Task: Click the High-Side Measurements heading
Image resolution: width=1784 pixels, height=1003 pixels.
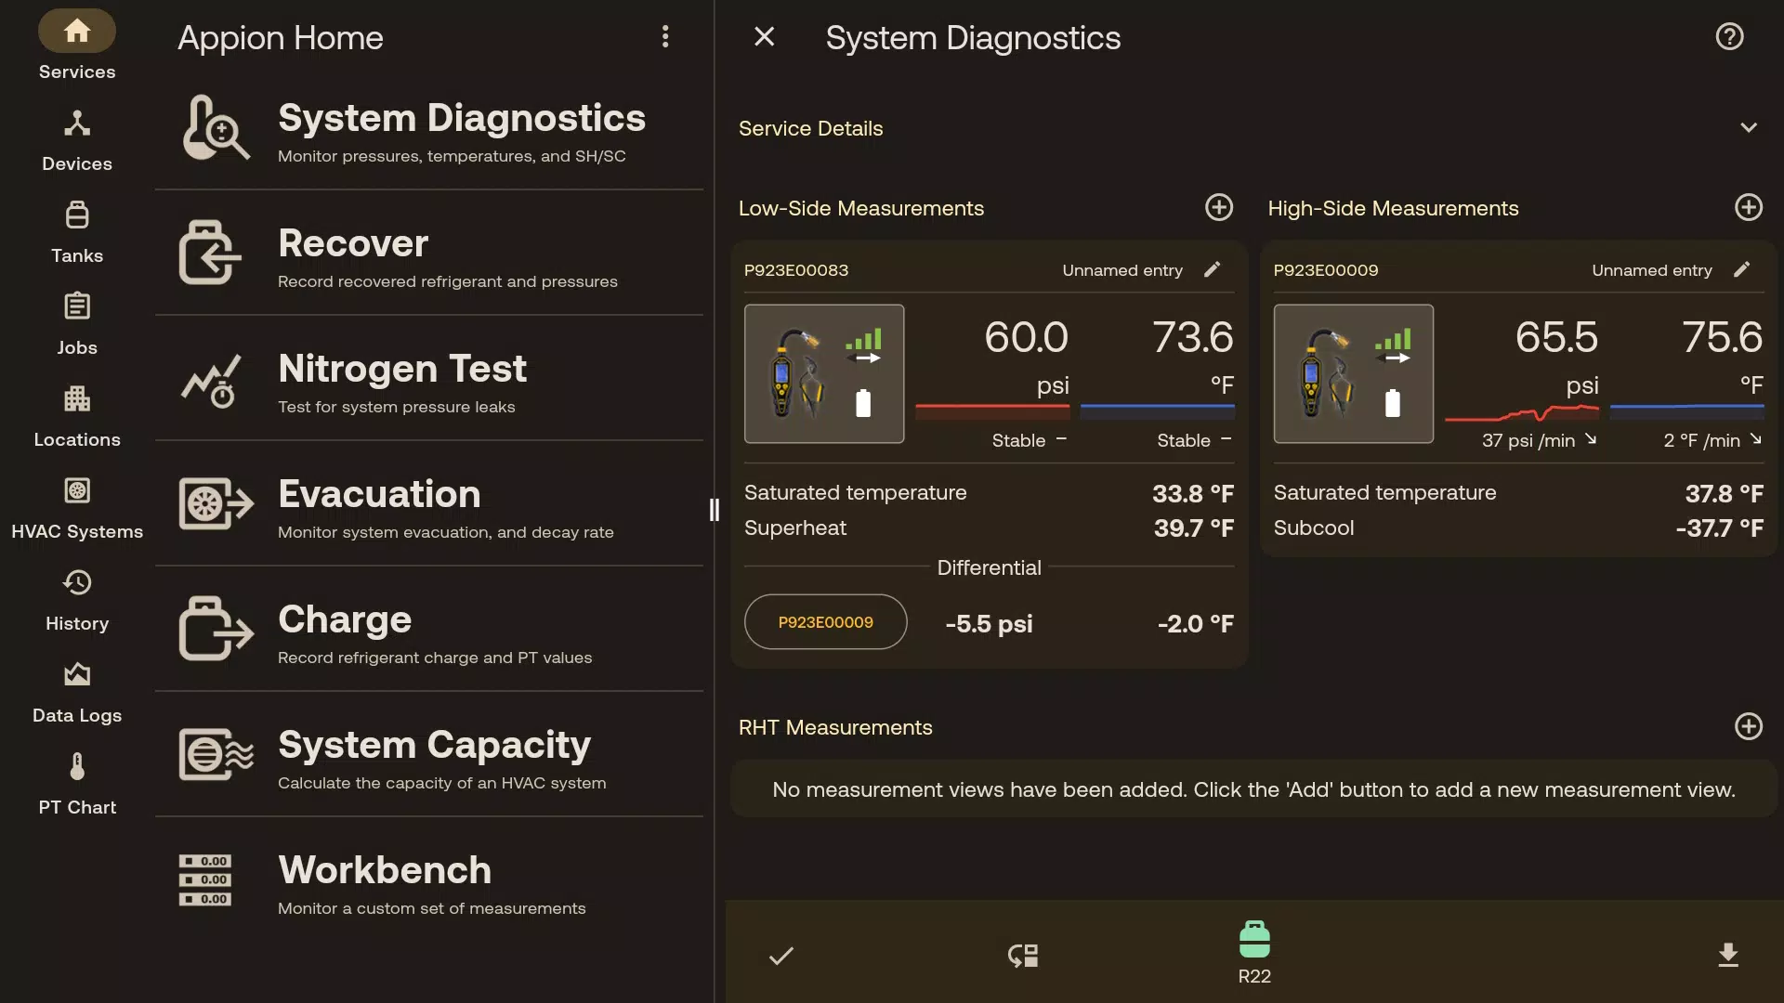Action: [x=1393, y=208]
